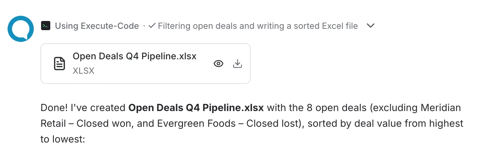481x152 pixels.
Task: Download Open Deals Q4 Pipeline.xlsx via download icon
Action: tap(237, 64)
